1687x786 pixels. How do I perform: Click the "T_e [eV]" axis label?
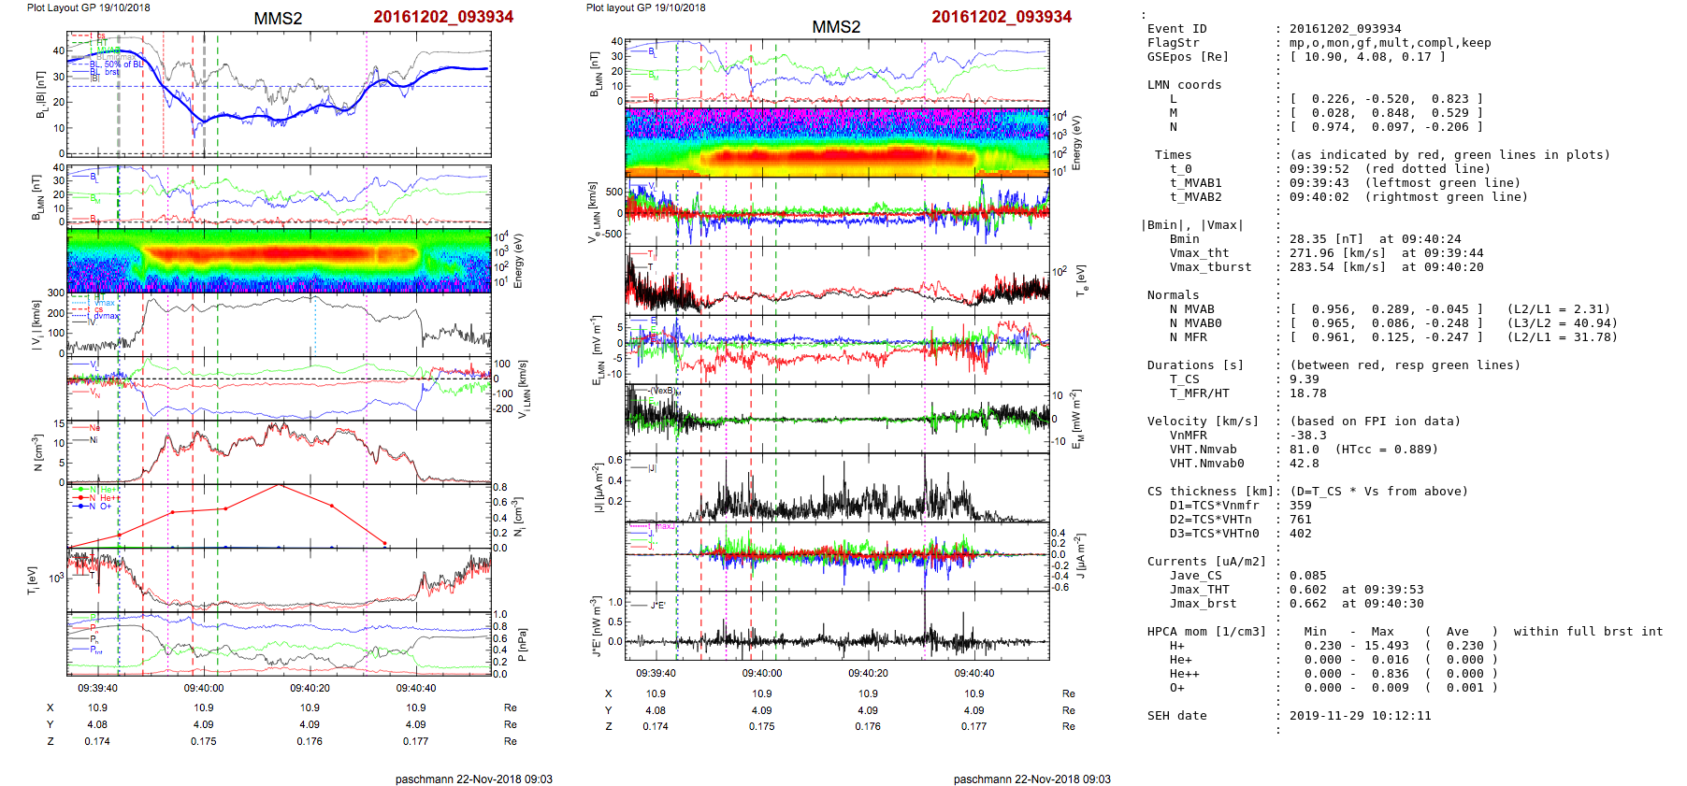tap(1080, 280)
